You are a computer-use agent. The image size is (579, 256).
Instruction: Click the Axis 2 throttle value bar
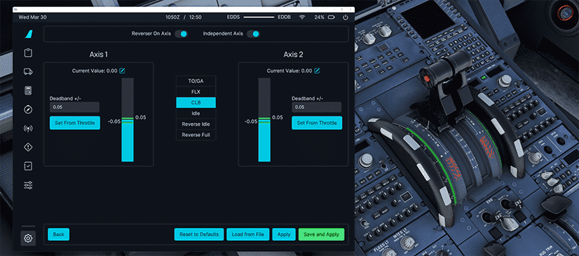[264, 120]
